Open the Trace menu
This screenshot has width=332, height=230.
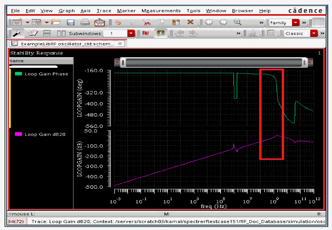click(104, 11)
